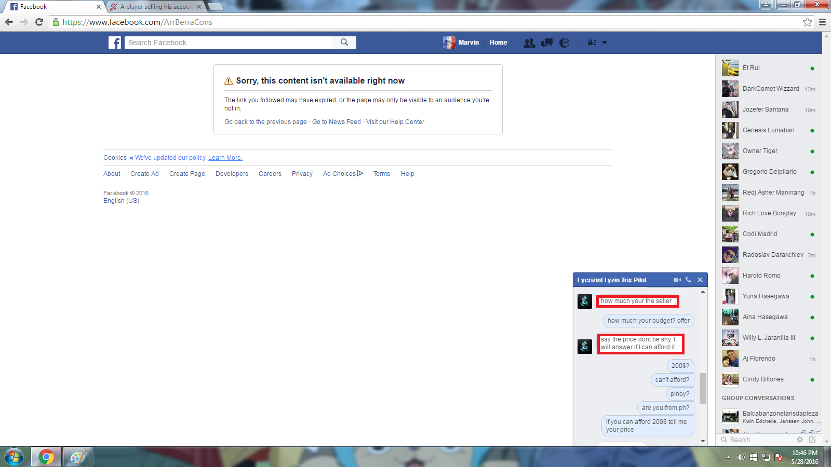Click the chat window scrollbar thumb
The height and width of the screenshot is (467, 831).
click(703, 388)
